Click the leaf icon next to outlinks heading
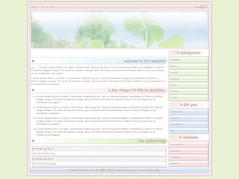Screen dimensions: 239x179 pyautogui.click(x=180, y=137)
